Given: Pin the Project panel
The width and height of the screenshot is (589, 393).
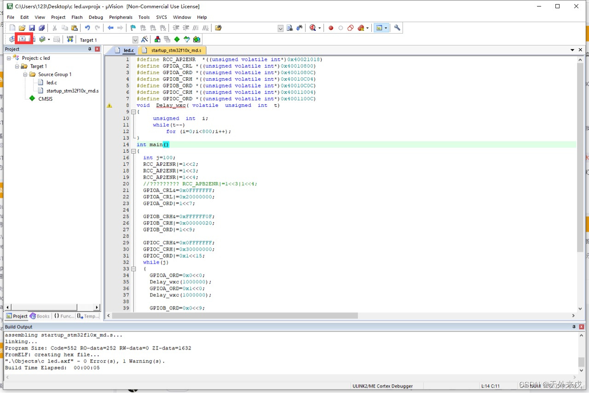Looking at the screenshot, I should point(90,49).
